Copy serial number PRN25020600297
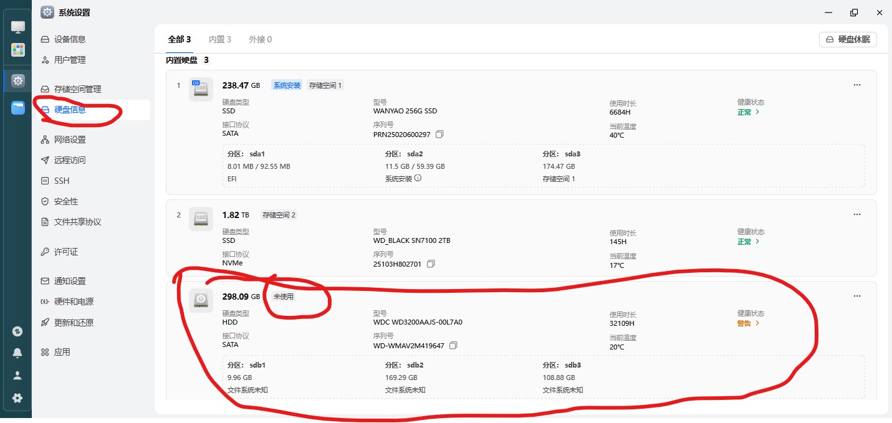 click(439, 135)
